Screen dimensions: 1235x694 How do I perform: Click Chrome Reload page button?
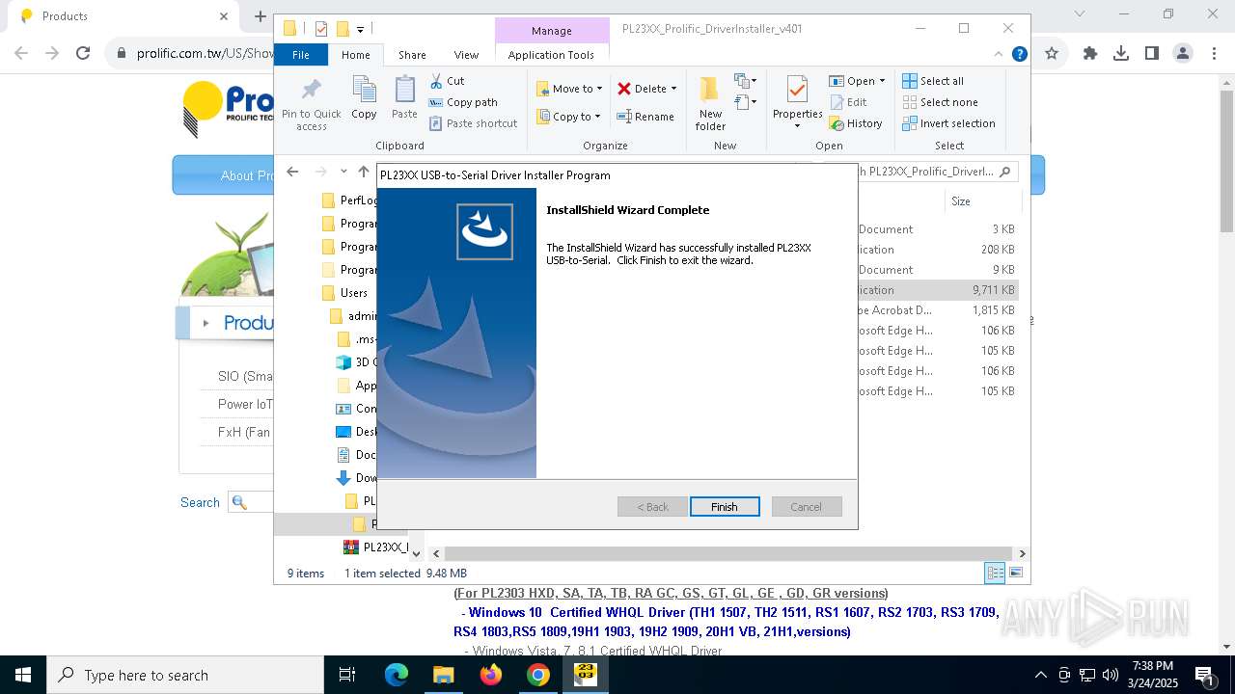pos(83,54)
